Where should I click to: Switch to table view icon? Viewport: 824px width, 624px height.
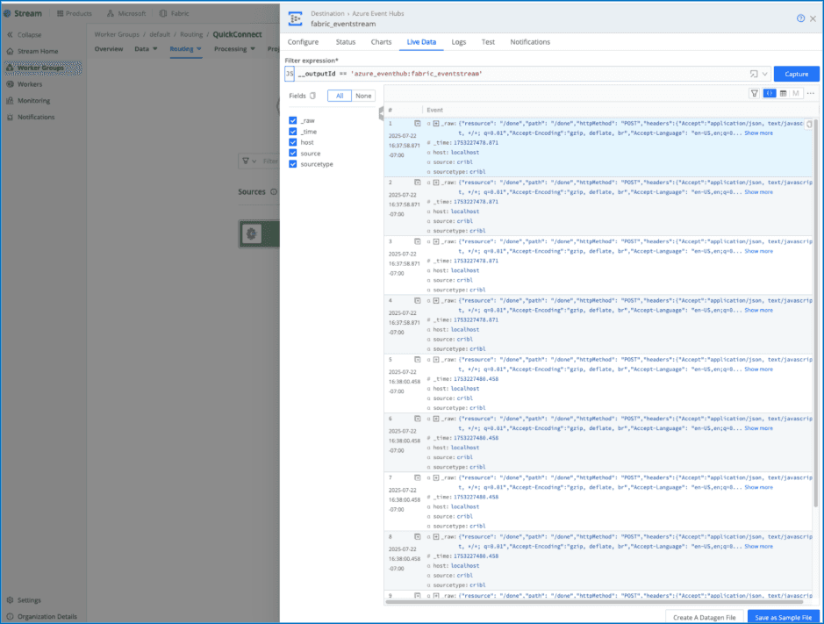coord(783,93)
